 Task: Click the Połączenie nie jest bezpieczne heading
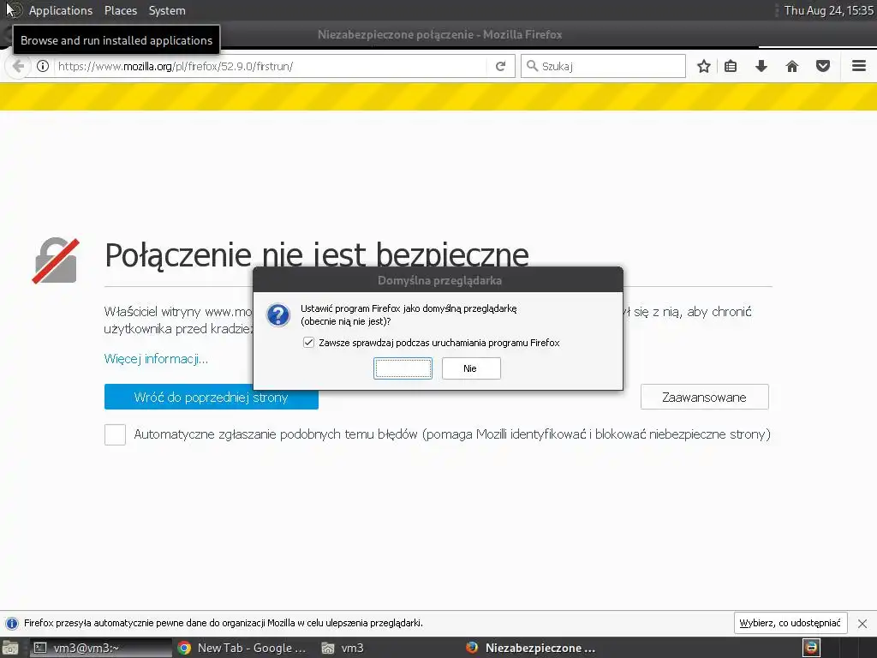click(317, 255)
